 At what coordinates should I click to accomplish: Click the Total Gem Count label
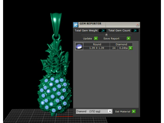coord(119,30)
